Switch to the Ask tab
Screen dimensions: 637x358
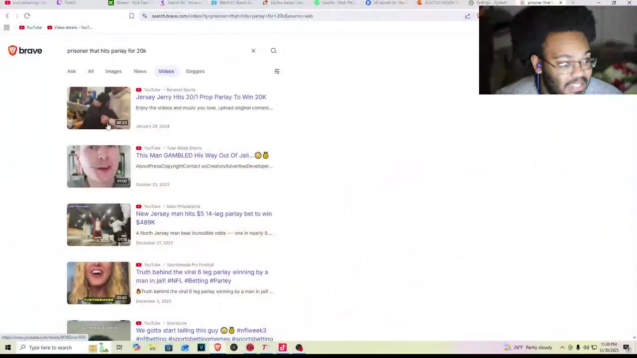pyautogui.click(x=72, y=71)
